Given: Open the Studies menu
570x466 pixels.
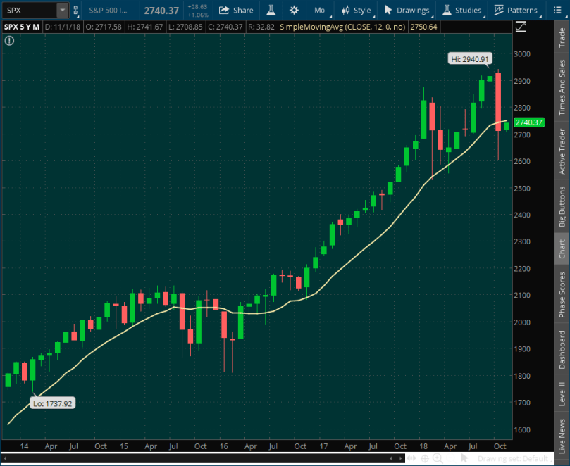Looking at the screenshot, I should tap(461, 11).
